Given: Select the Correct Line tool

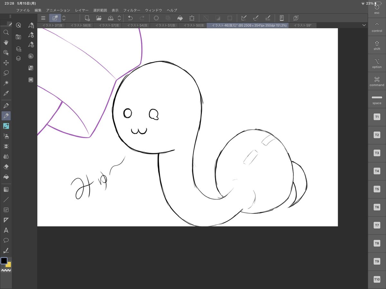Looking at the screenshot, I should tap(6, 251).
